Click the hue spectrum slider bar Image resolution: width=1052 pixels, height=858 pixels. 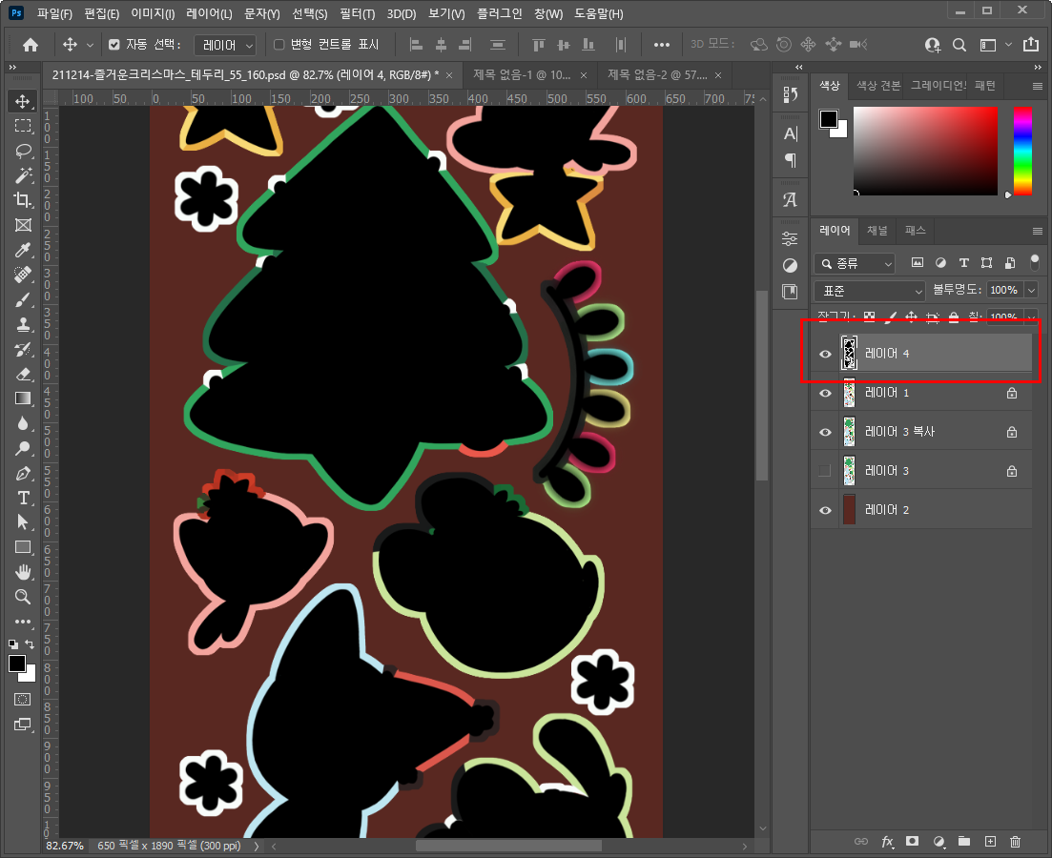point(1022,151)
